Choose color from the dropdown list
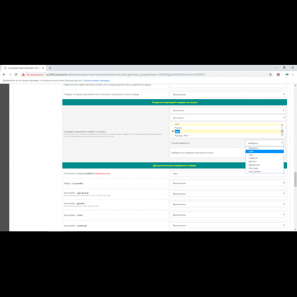This screenshot has height=297, width=297. point(251,152)
